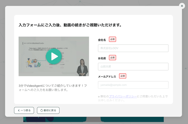This screenshot has height=124, width=188.
Task: Focus the 会社名 company name field
Action: [133, 48]
